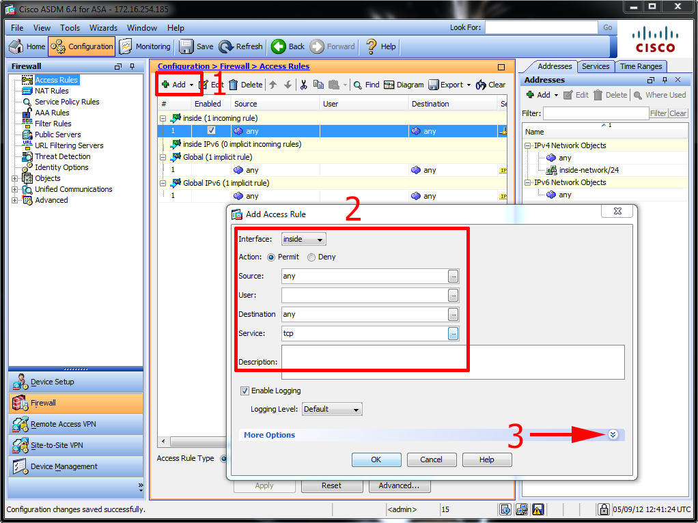Select the Deny action
The width and height of the screenshot is (698, 523).
[311, 257]
